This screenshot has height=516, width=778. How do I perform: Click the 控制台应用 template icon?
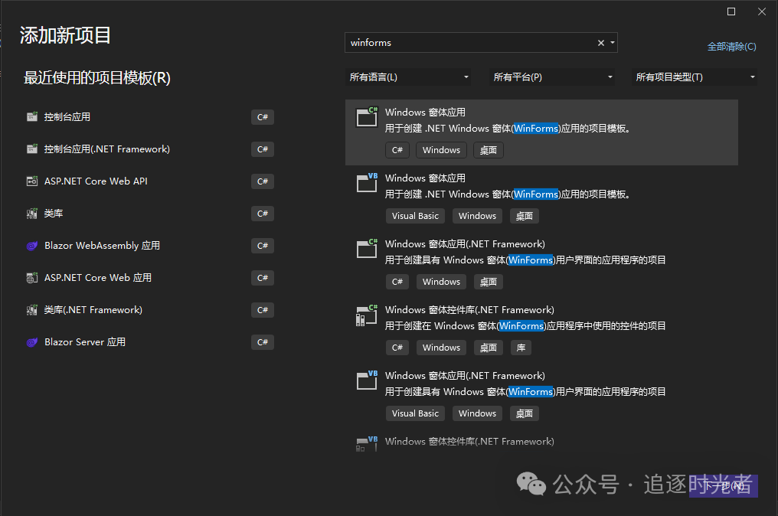pyautogui.click(x=32, y=117)
